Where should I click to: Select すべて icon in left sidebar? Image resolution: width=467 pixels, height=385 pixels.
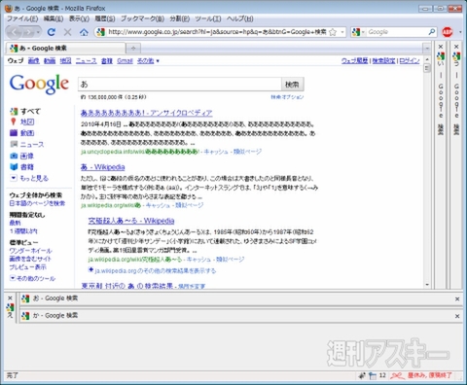14,112
